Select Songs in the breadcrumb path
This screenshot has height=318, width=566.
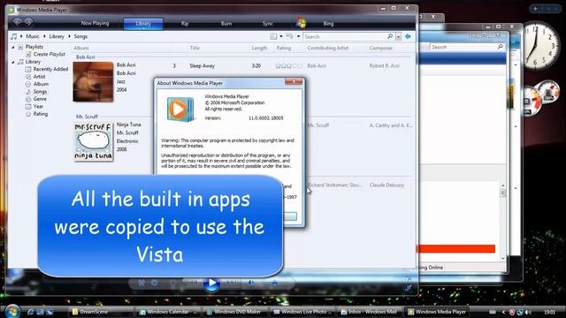(80, 36)
